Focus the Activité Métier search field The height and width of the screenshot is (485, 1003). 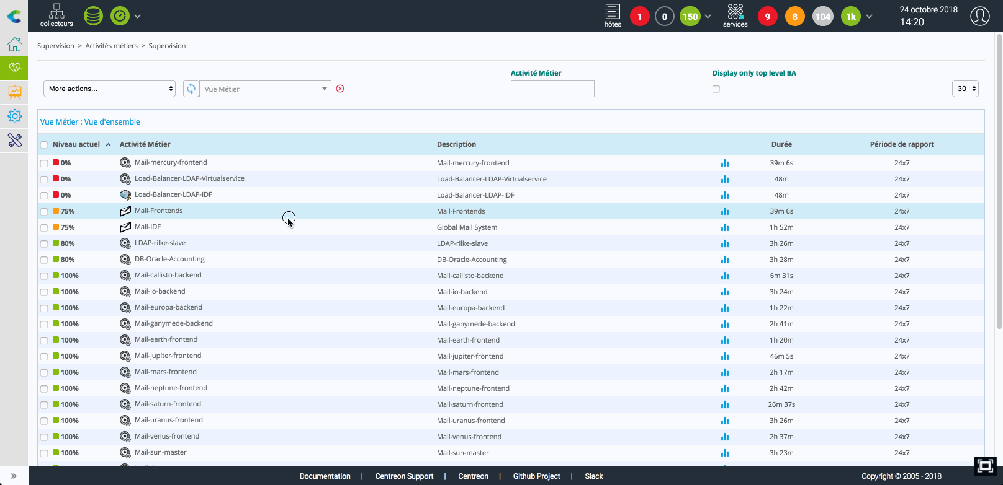point(552,89)
